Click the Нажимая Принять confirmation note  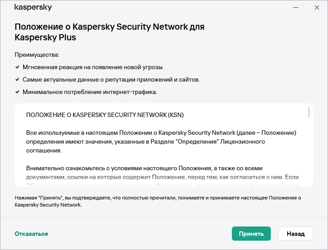point(157,201)
